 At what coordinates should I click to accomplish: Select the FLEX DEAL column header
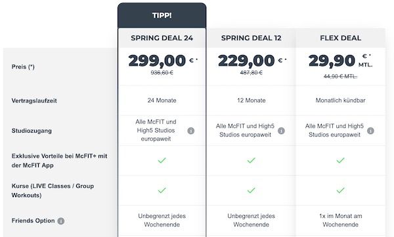pyautogui.click(x=340, y=38)
